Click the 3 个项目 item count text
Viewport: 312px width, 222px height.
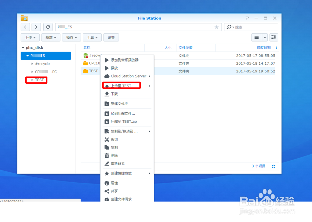point(258,166)
